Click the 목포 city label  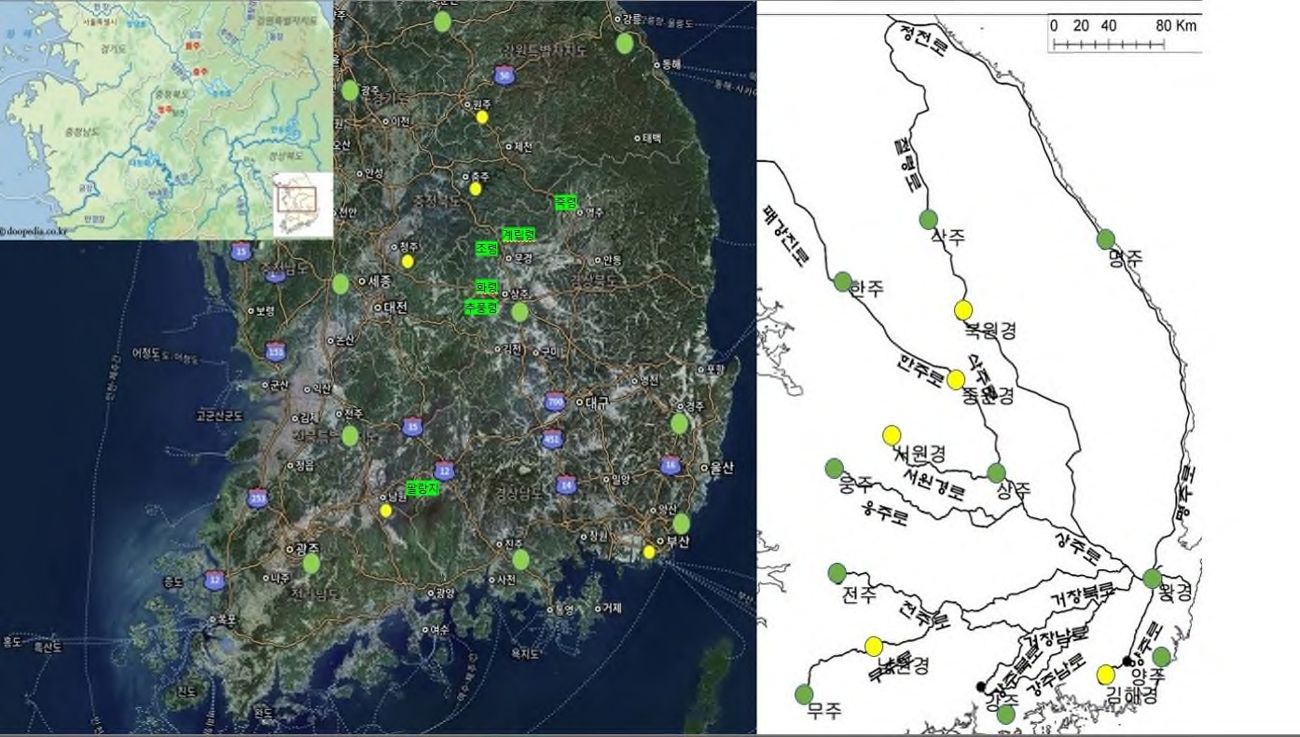[x=227, y=619]
